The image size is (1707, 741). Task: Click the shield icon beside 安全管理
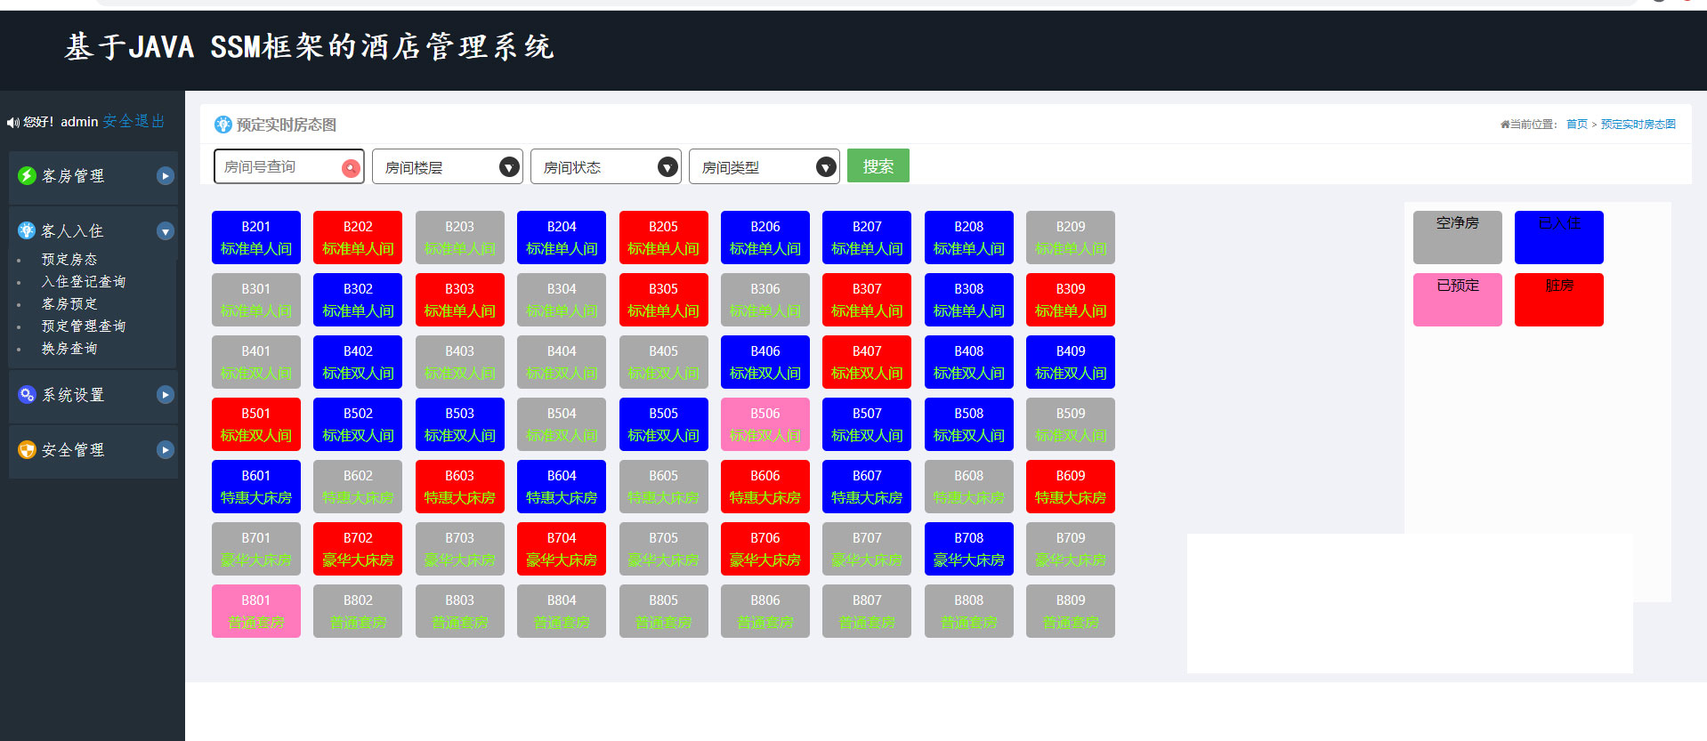pyautogui.click(x=27, y=449)
